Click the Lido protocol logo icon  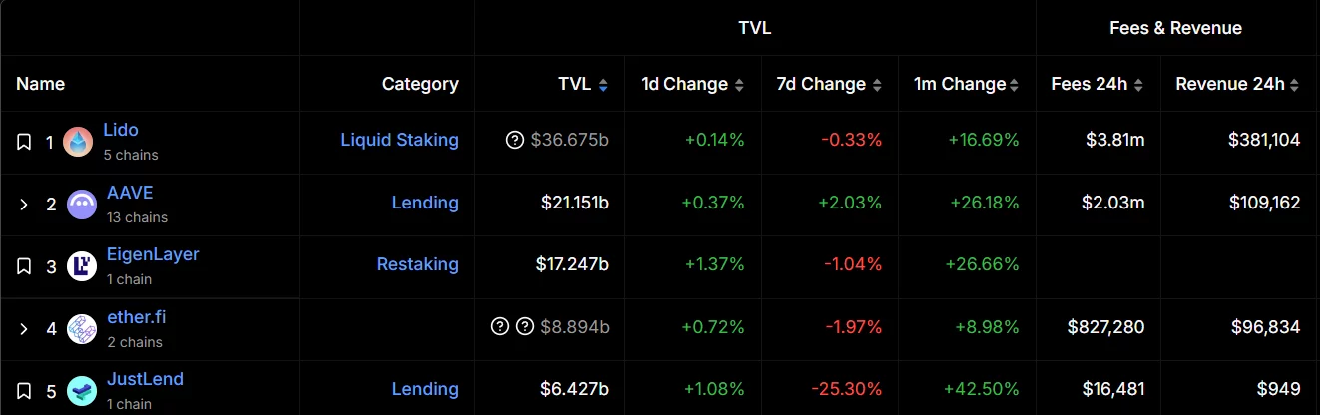(78, 142)
